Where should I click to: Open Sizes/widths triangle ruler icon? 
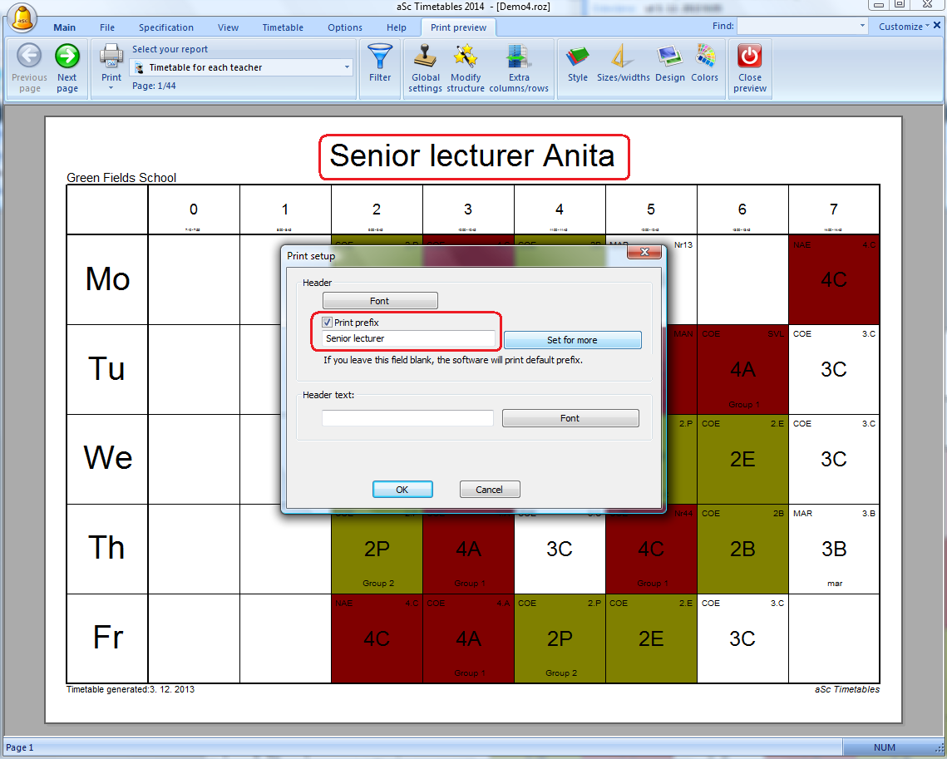click(623, 57)
